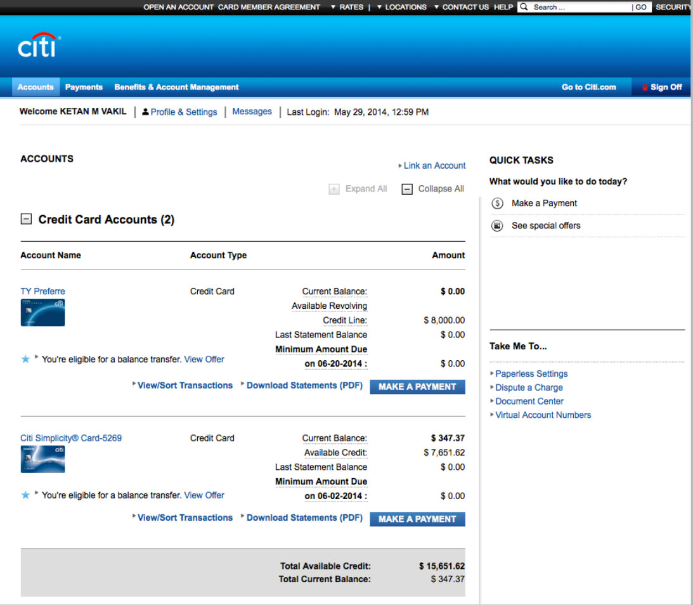Click the Citi logo
This screenshot has height=605, width=693.
[x=39, y=44]
